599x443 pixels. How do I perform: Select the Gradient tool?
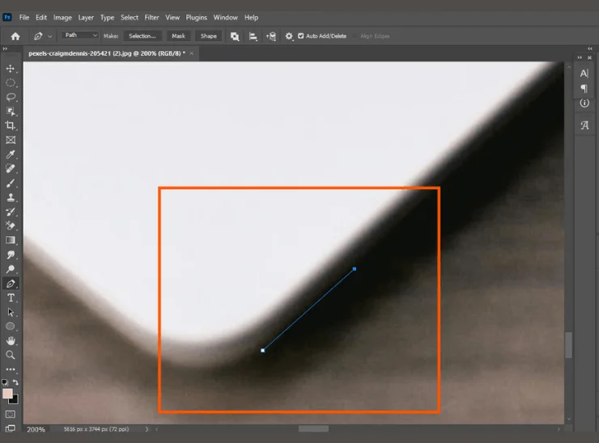coord(11,240)
